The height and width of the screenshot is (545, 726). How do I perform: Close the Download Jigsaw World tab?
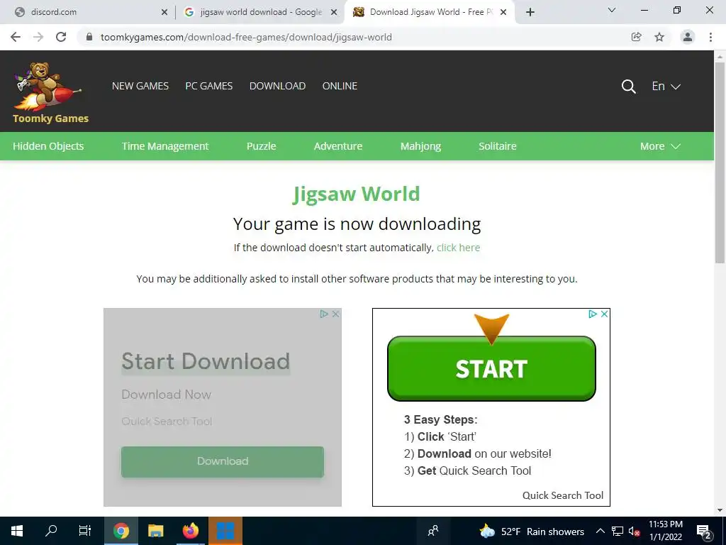click(503, 12)
